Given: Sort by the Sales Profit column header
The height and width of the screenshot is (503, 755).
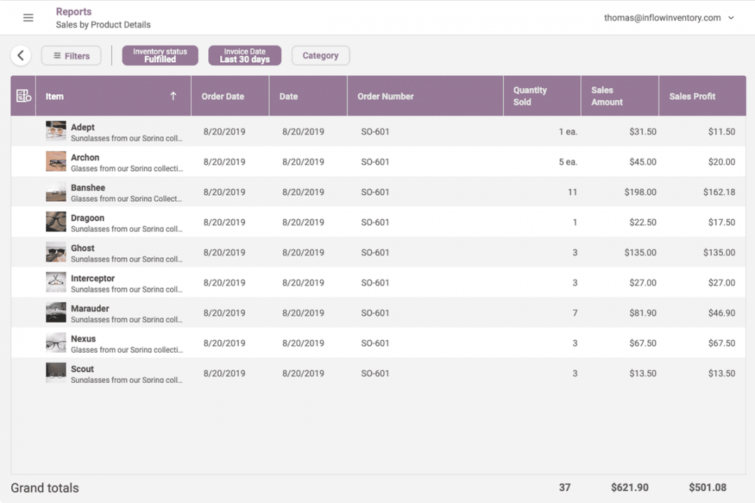Looking at the screenshot, I should tap(692, 96).
